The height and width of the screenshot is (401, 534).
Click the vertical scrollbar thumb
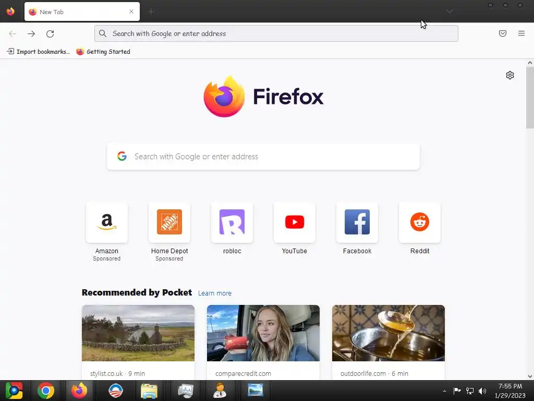530,98
